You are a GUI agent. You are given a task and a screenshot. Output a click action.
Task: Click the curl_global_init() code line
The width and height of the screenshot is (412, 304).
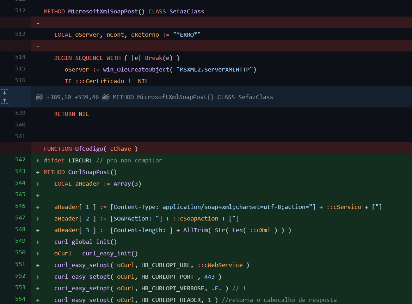85,242
